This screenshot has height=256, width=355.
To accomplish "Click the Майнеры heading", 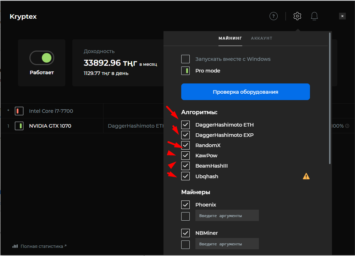I will tap(196, 192).
